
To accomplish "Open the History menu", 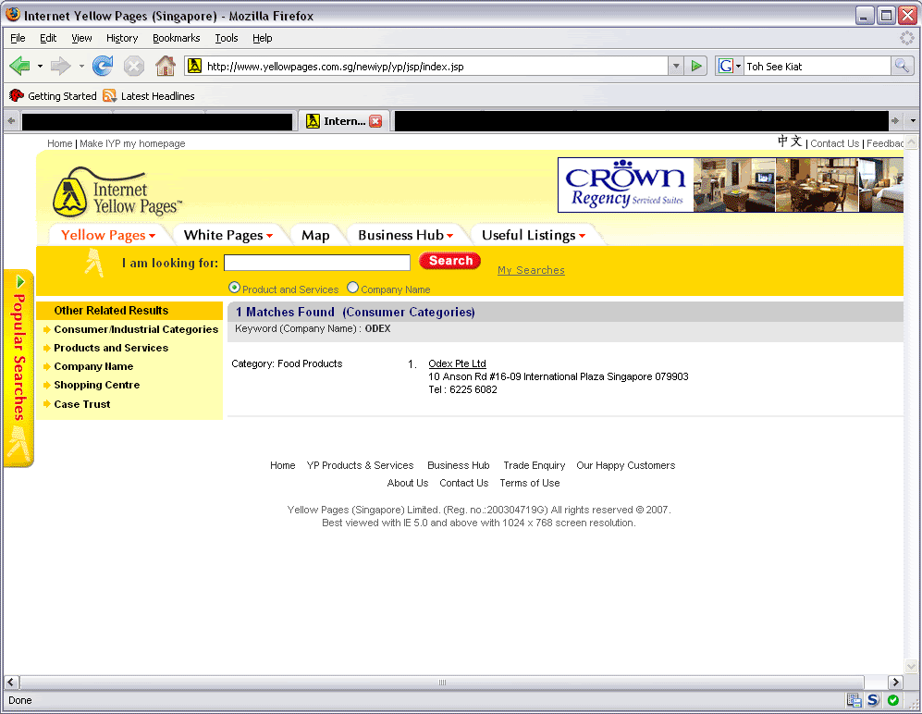I will coord(122,38).
